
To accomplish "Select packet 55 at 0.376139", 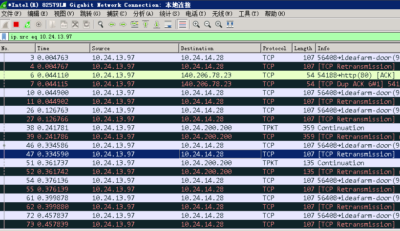I will point(200,189).
